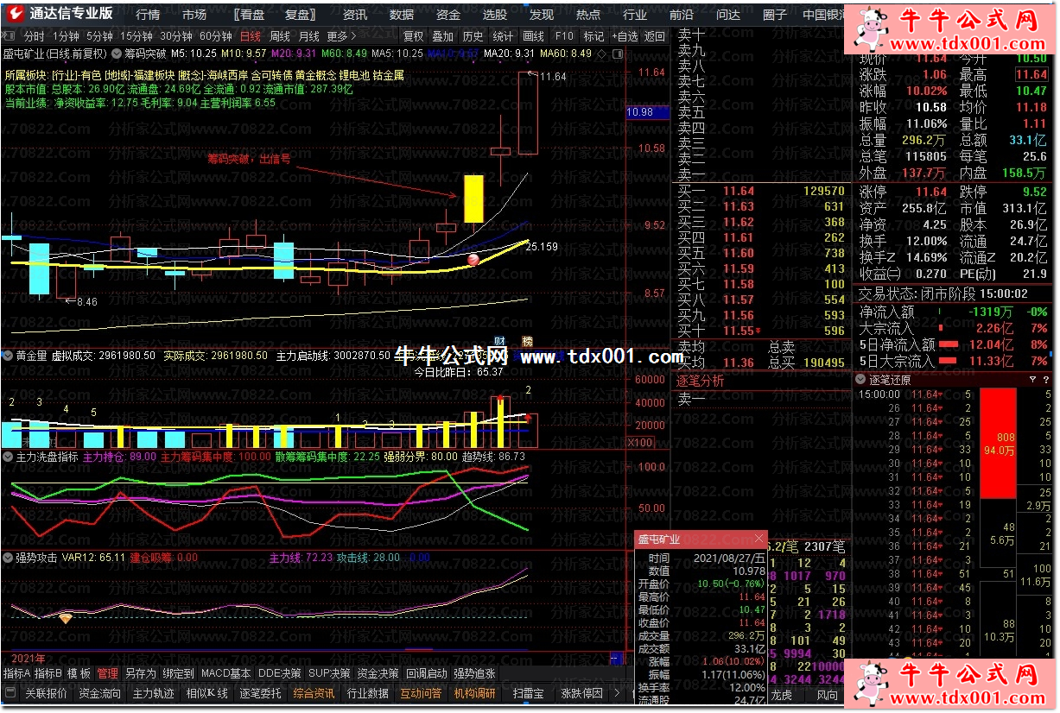Screen dimensions: 1060x713
Task: Open the 资讯 menu
Action: (x=355, y=15)
